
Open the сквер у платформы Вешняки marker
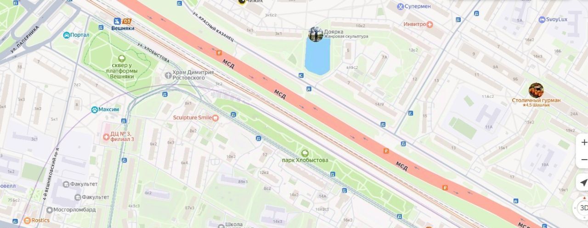click(121, 59)
